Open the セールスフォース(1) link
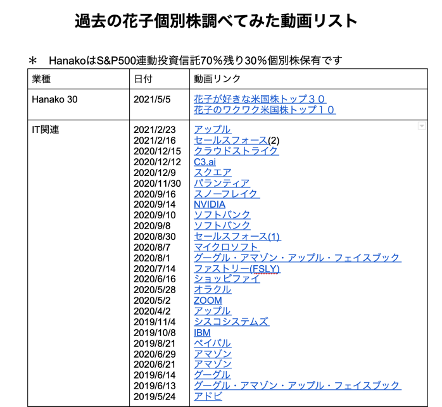This screenshot has height=407, width=442. pos(237,236)
